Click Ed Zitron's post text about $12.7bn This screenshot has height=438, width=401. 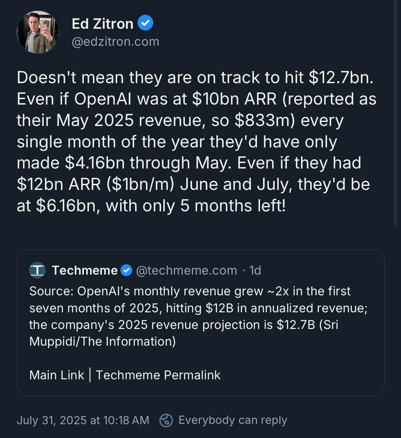click(x=195, y=78)
